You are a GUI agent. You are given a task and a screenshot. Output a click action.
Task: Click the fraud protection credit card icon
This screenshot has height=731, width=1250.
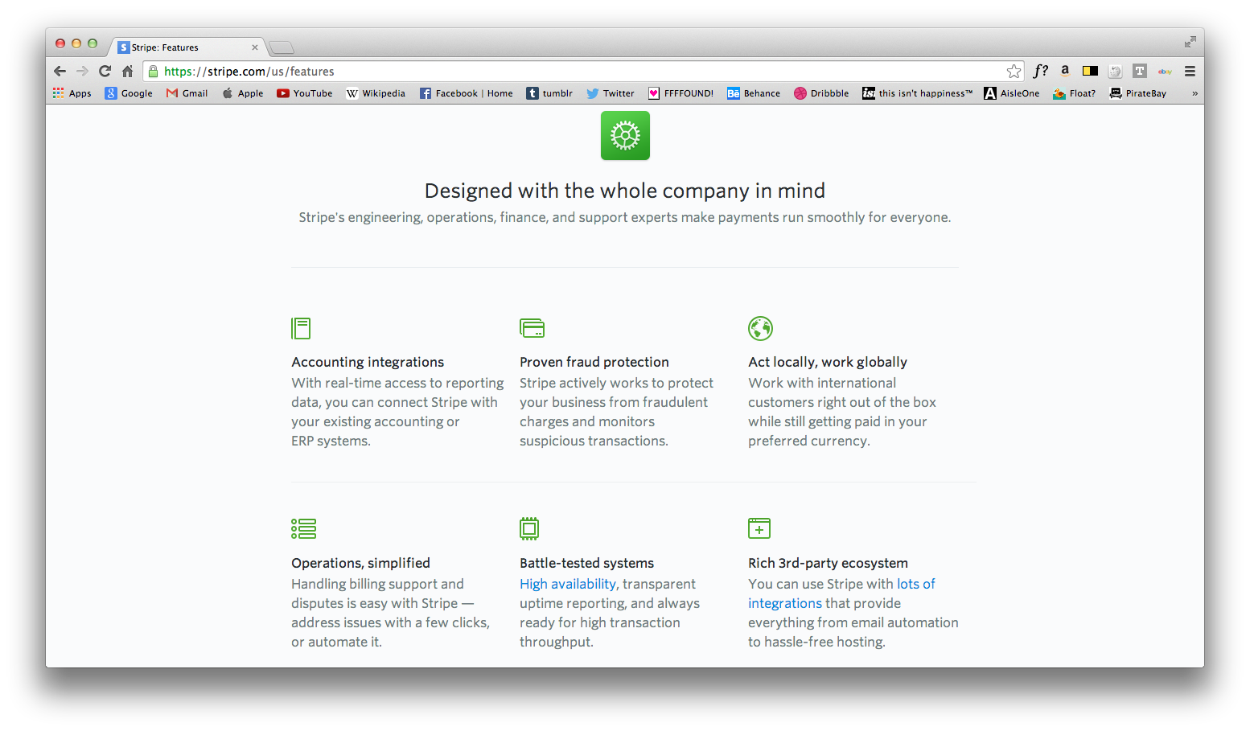[532, 328]
